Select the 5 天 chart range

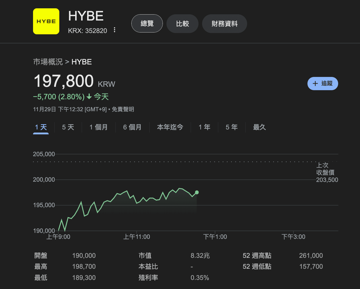tap(68, 127)
